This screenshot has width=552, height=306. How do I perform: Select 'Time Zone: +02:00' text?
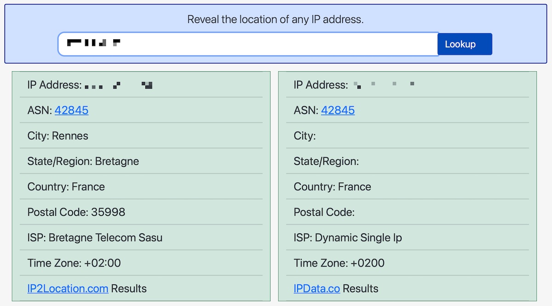point(74,263)
